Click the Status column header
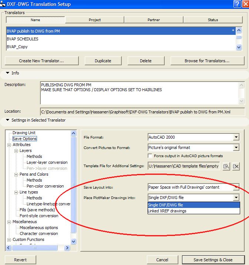 click(213, 20)
